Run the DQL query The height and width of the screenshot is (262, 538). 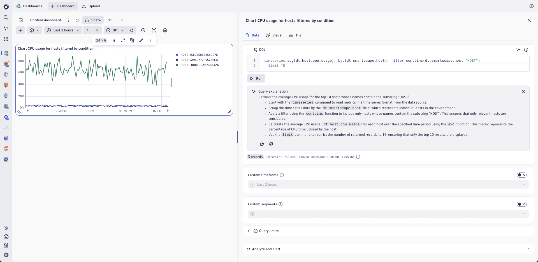[x=256, y=78]
